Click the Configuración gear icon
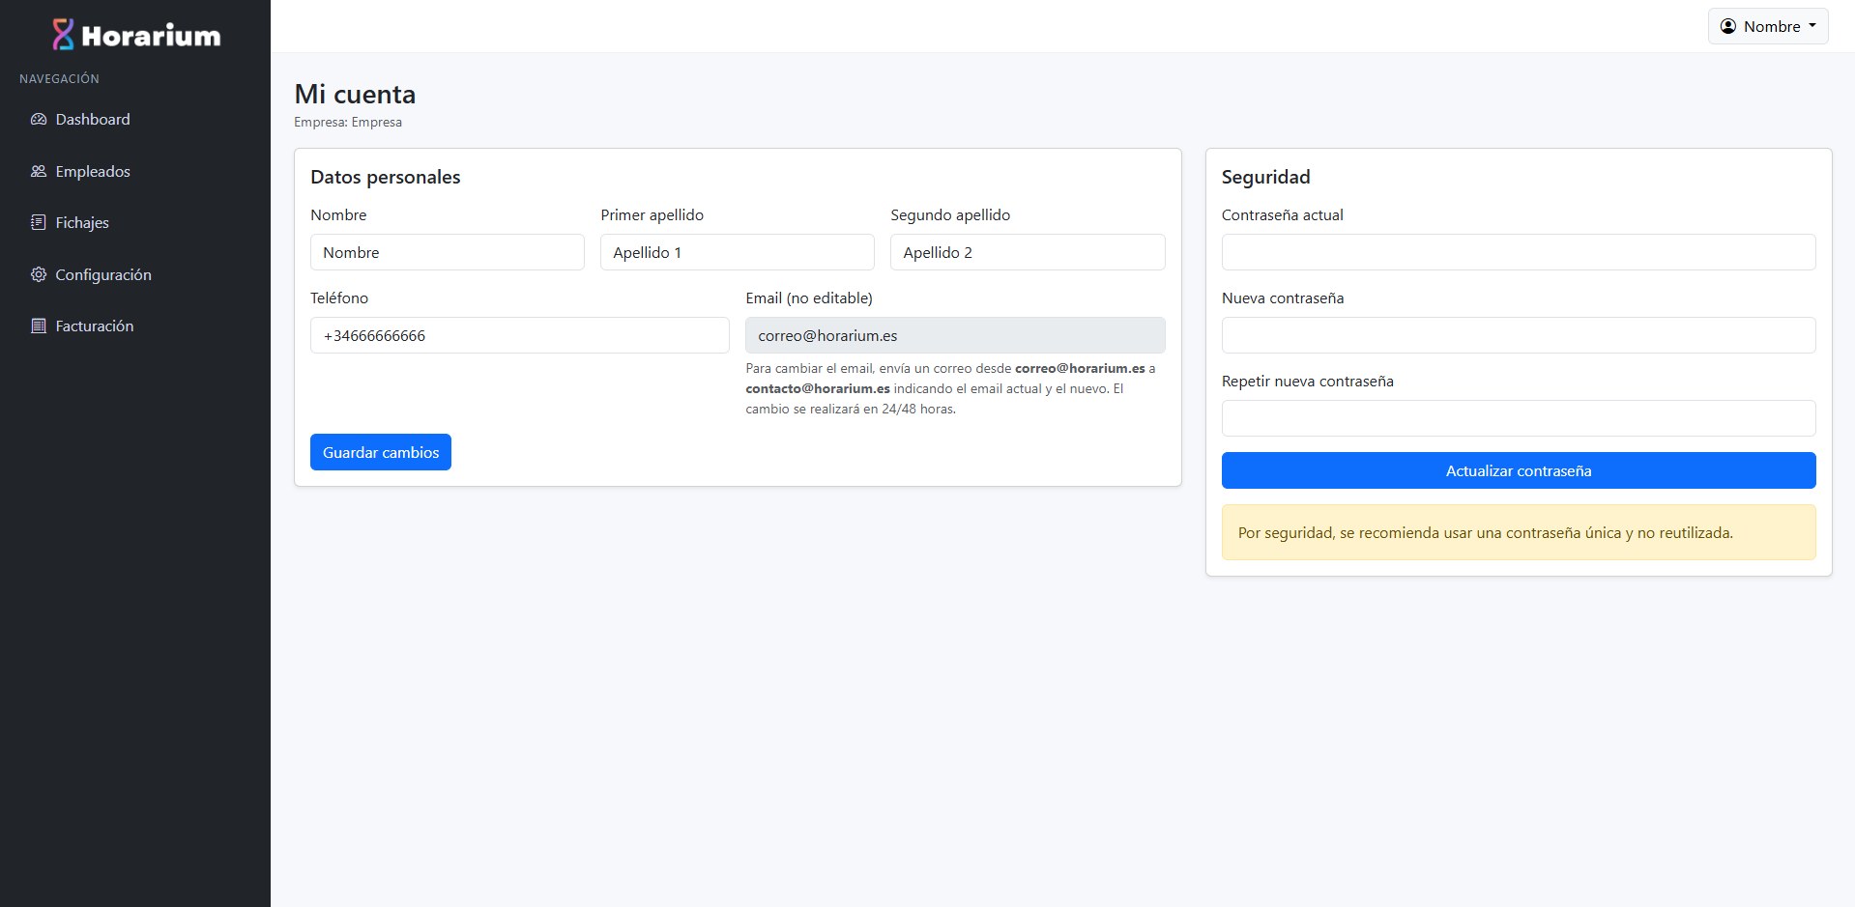This screenshot has width=1855, height=907. pos(39,275)
